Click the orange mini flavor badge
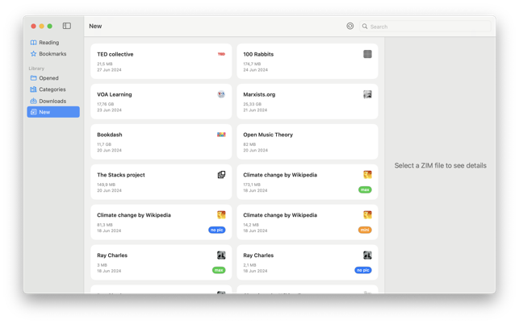This screenshot has height=324, width=519. point(365,230)
